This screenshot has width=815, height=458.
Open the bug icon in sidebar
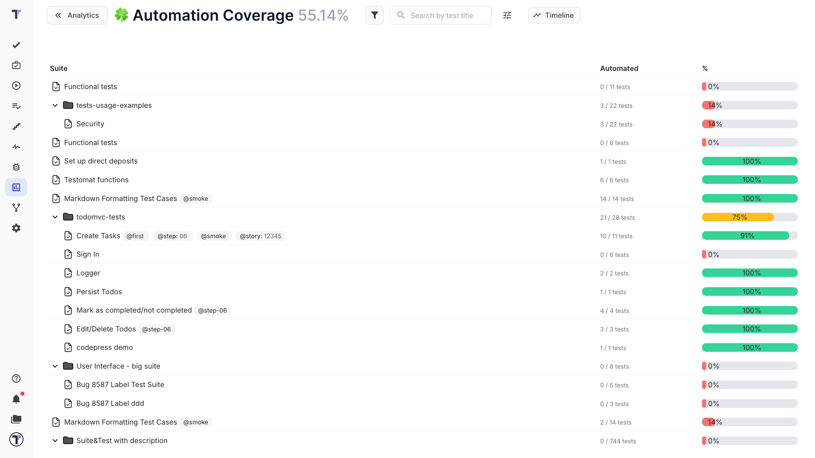tap(16, 167)
